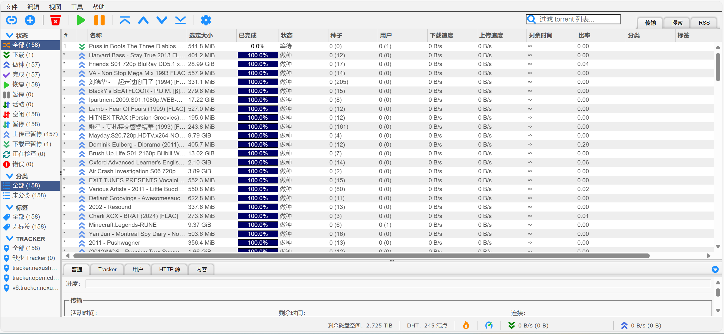724x334 pixels.
Task: Move torrent to bottom of queue
Action: tap(180, 20)
